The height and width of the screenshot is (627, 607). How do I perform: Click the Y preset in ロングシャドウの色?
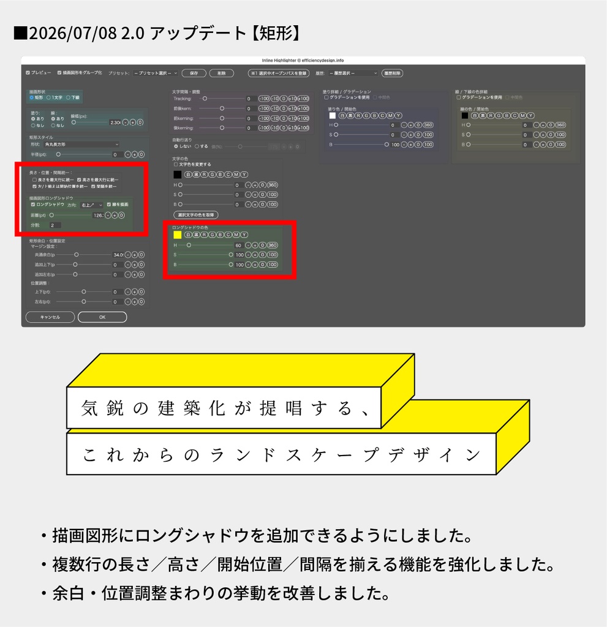pyautogui.click(x=244, y=235)
